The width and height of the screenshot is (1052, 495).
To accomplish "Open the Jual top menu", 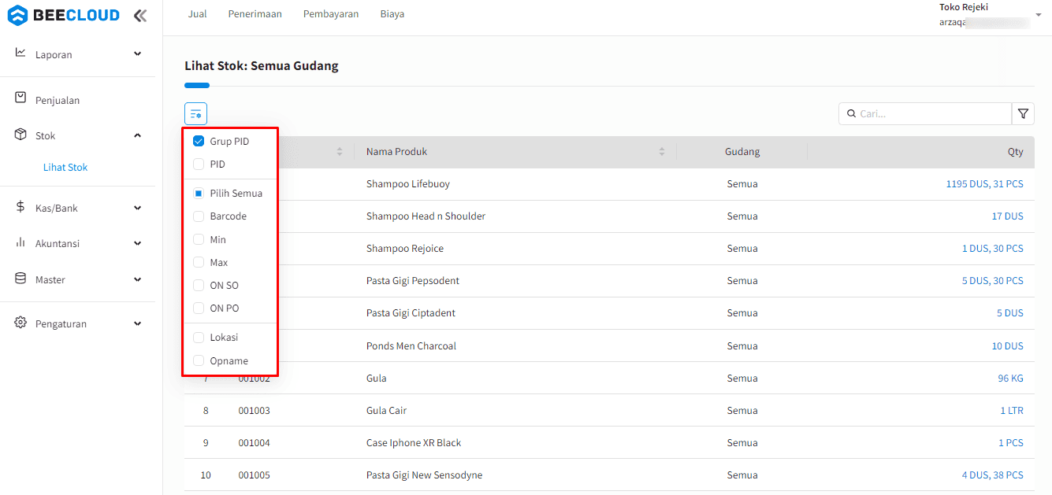I will [x=197, y=14].
